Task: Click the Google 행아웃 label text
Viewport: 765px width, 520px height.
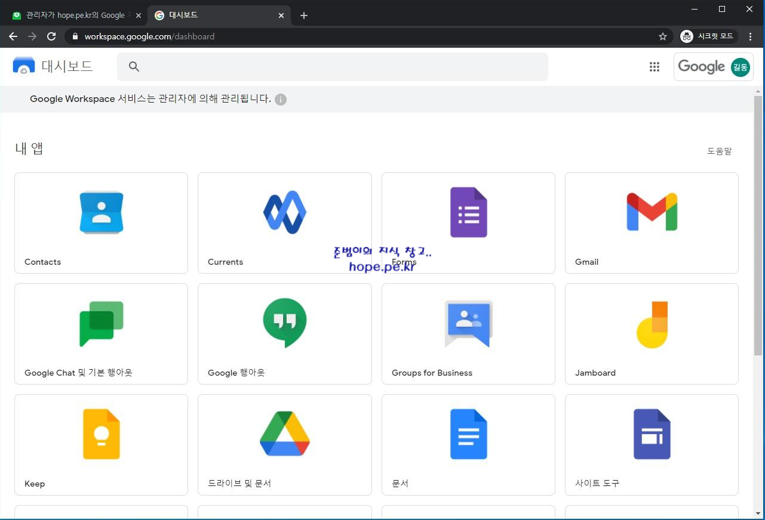Action: point(236,373)
